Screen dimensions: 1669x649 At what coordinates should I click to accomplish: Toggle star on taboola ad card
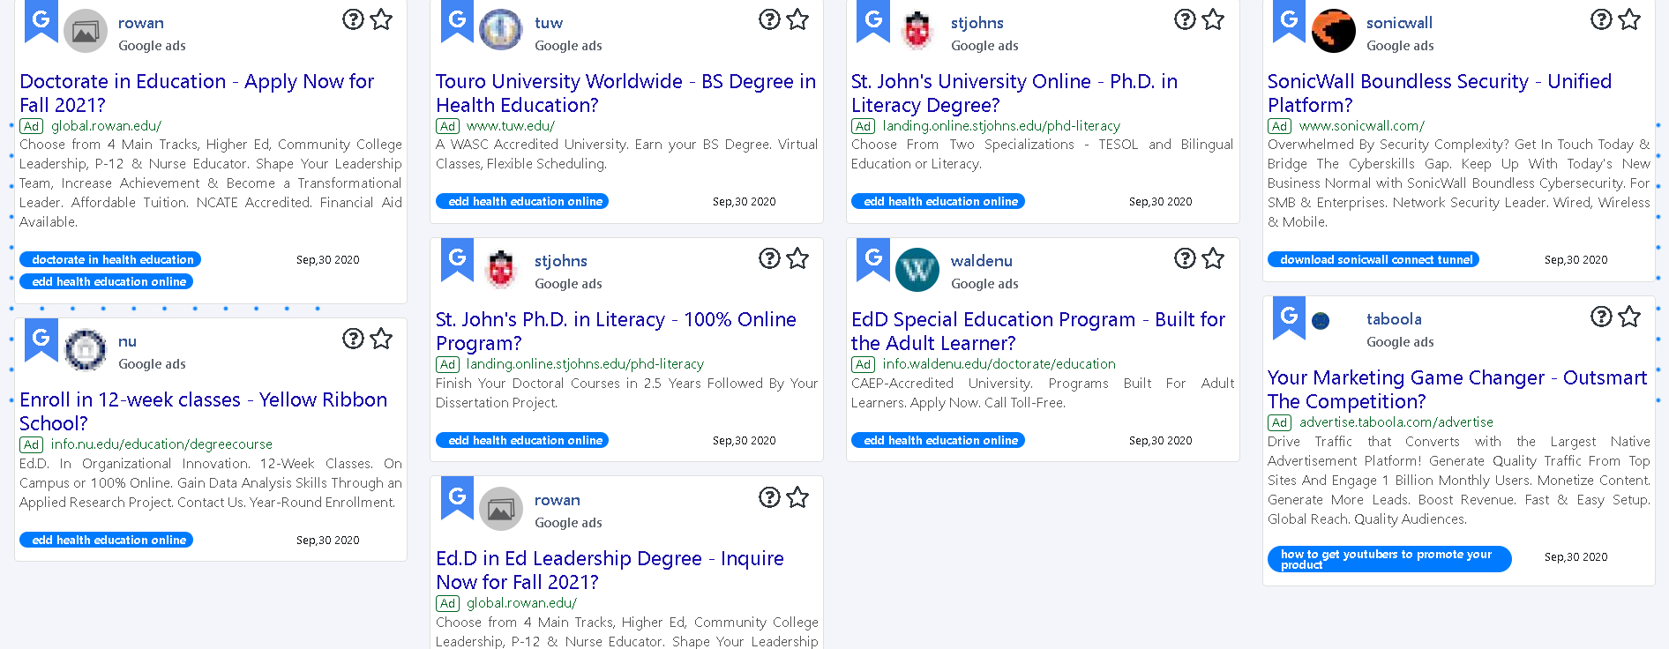coord(1629,317)
